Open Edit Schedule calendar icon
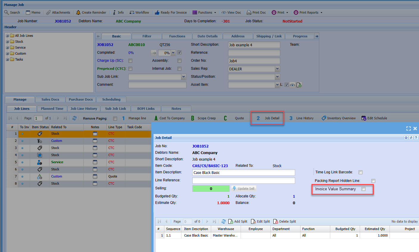The width and height of the screenshot is (419, 252). coord(364,118)
